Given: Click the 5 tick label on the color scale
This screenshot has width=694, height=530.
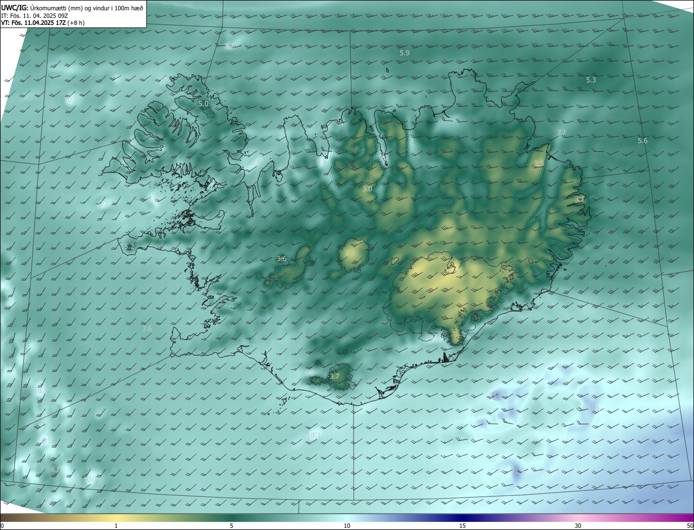Looking at the screenshot, I should 232,526.
